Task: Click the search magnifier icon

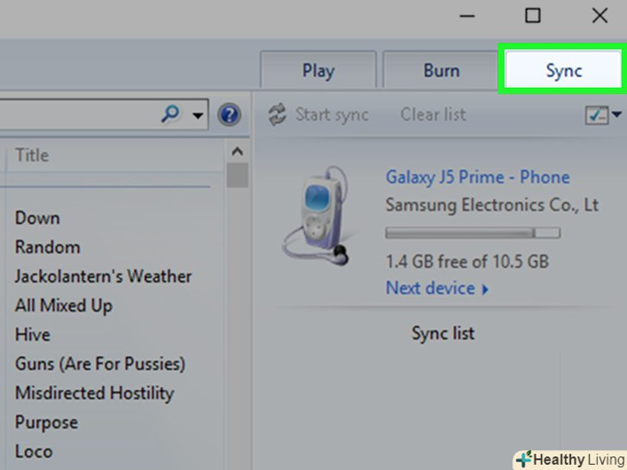Action: 170,114
